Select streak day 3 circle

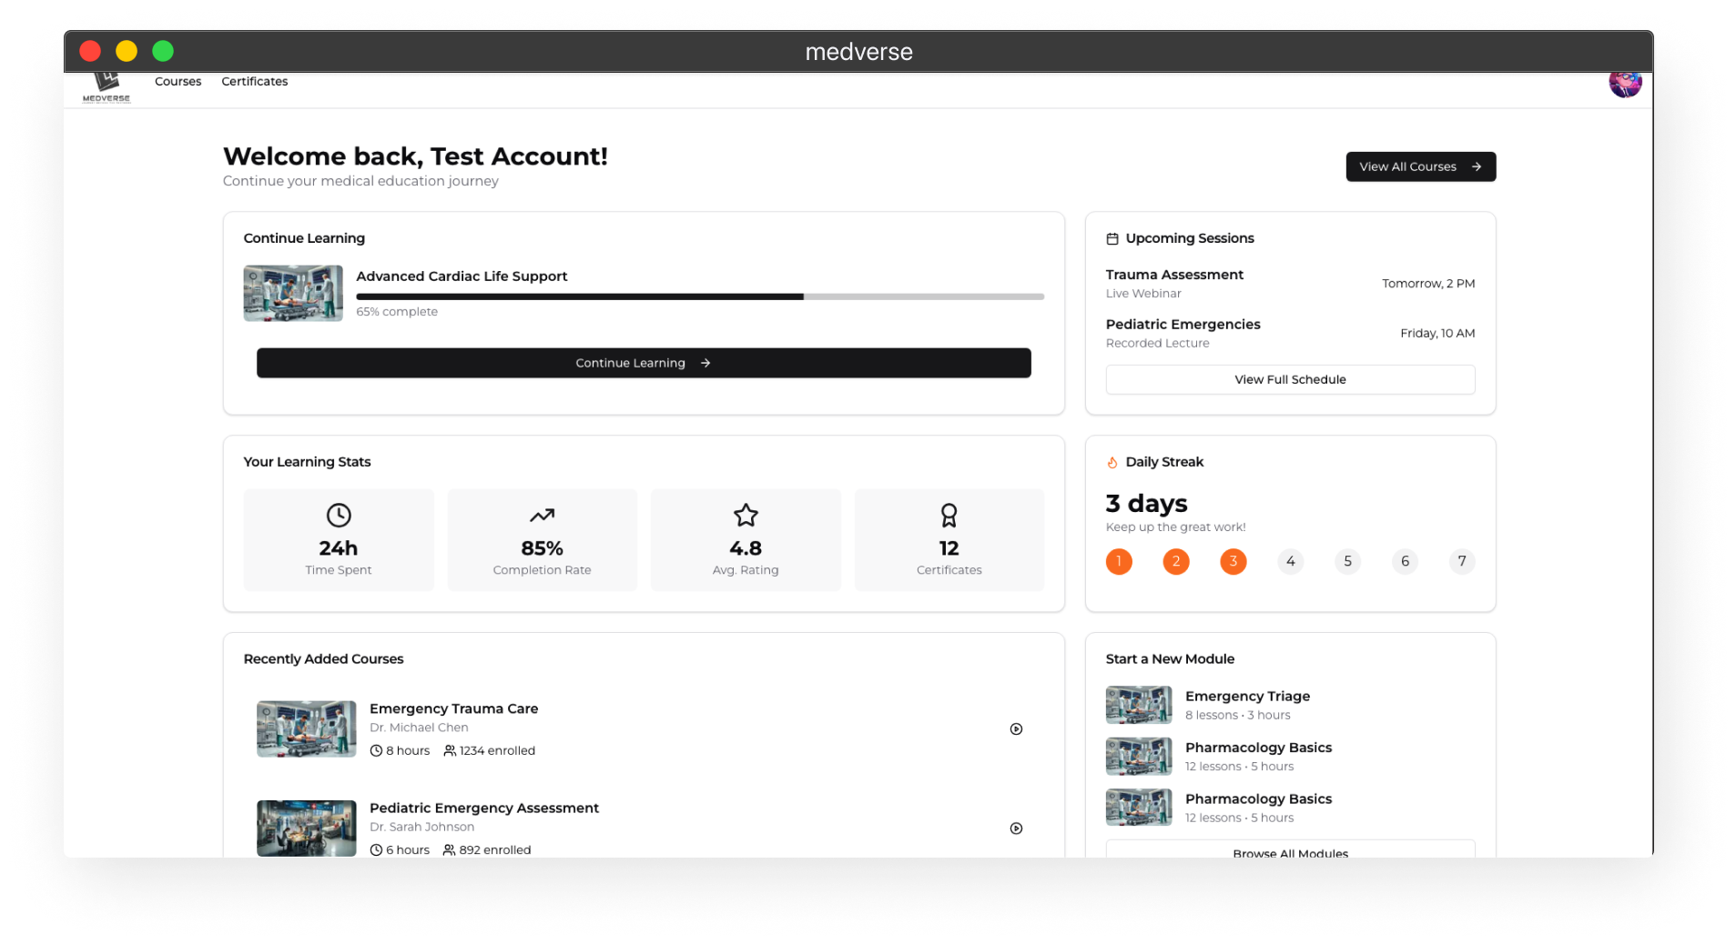click(x=1233, y=561)
